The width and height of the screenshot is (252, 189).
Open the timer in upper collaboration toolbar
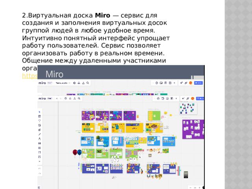157,83
